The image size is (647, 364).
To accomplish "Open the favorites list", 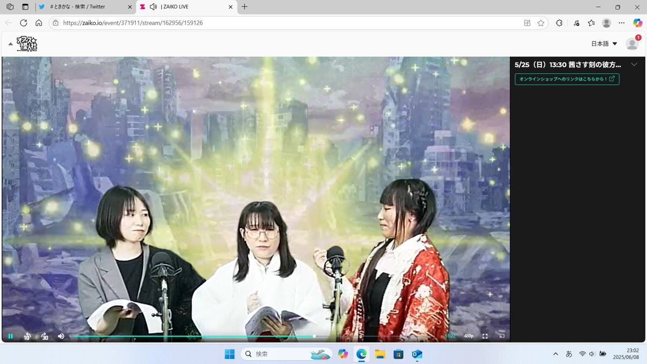I will click(x=591, y=23).
